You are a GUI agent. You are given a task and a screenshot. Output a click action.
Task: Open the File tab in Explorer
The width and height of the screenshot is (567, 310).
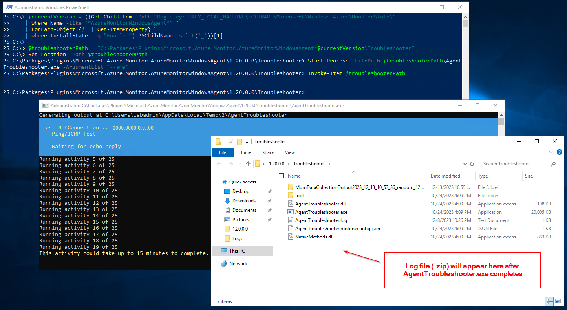223,152
